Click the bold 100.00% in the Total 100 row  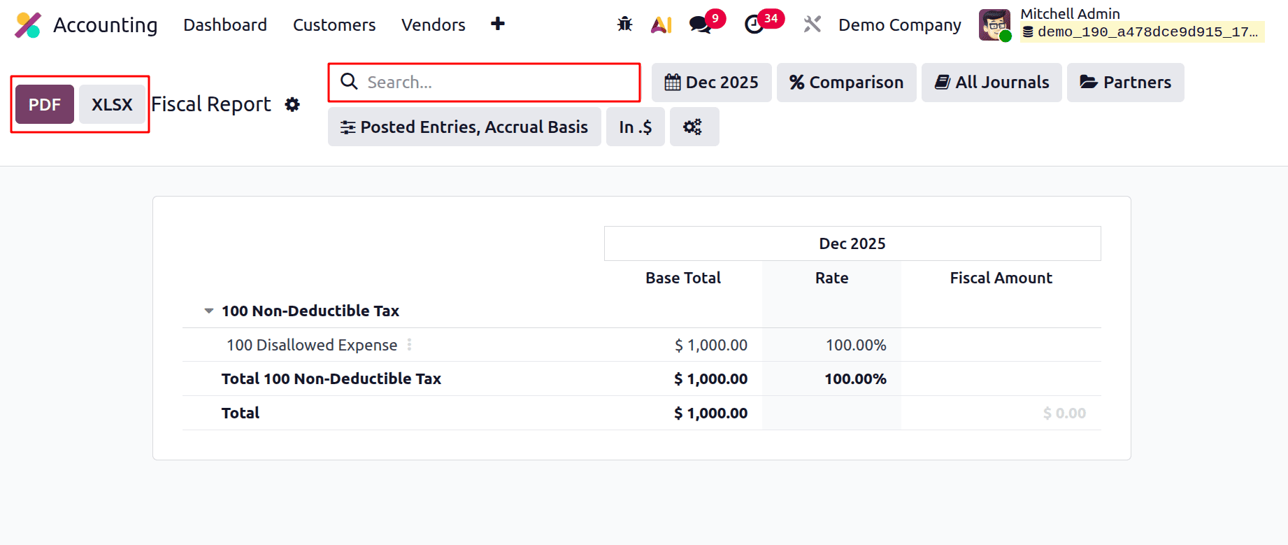pos(855,378)
